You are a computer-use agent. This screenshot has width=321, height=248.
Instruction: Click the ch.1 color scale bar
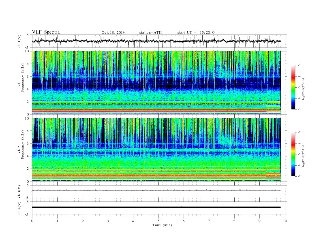(x=293, y=87)
